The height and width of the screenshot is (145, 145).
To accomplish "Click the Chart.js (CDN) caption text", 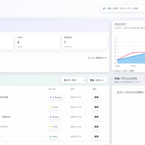I will coord(124,71).
